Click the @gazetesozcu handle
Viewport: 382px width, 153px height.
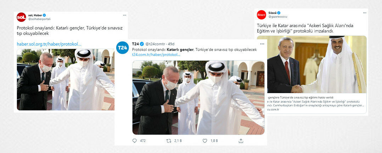tap(279, 17)
